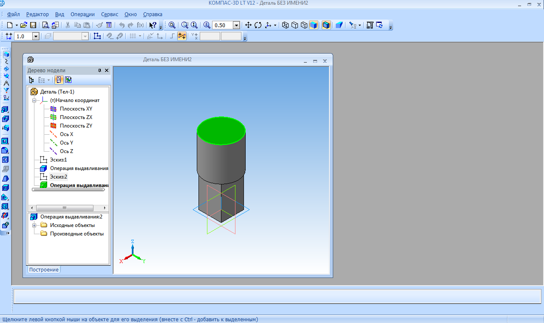Select Плоскость ZX in the tree
Image resolution: width=544 pixels, height=323 pixels.
pos(76,117)
